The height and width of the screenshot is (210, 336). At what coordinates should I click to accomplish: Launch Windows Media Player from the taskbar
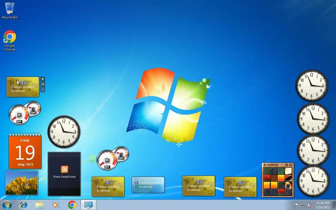[56, 205]
